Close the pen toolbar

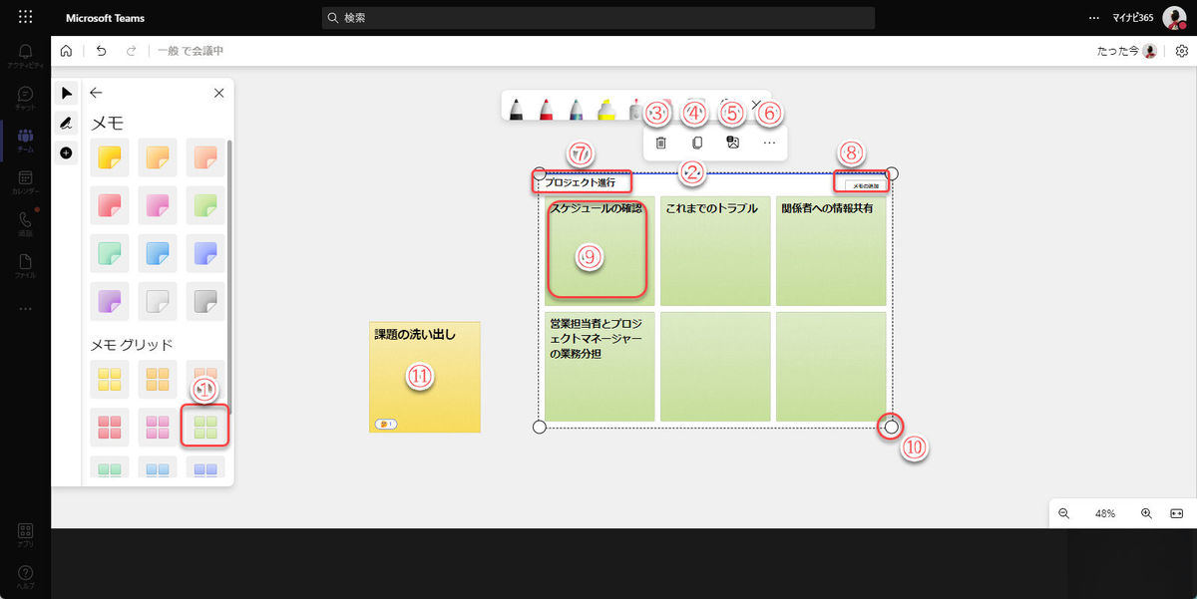(755, 104)
